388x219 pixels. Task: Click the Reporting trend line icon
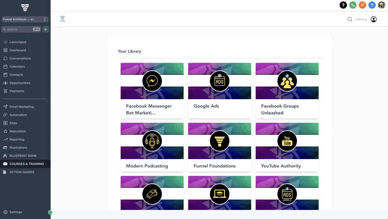[5, 139]
